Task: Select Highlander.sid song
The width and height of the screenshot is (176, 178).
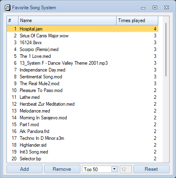Action: (82, 145)
